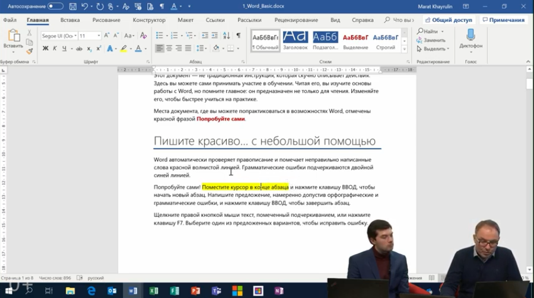Click the Copy icon
534x298 pixels.
click(30, 42)
